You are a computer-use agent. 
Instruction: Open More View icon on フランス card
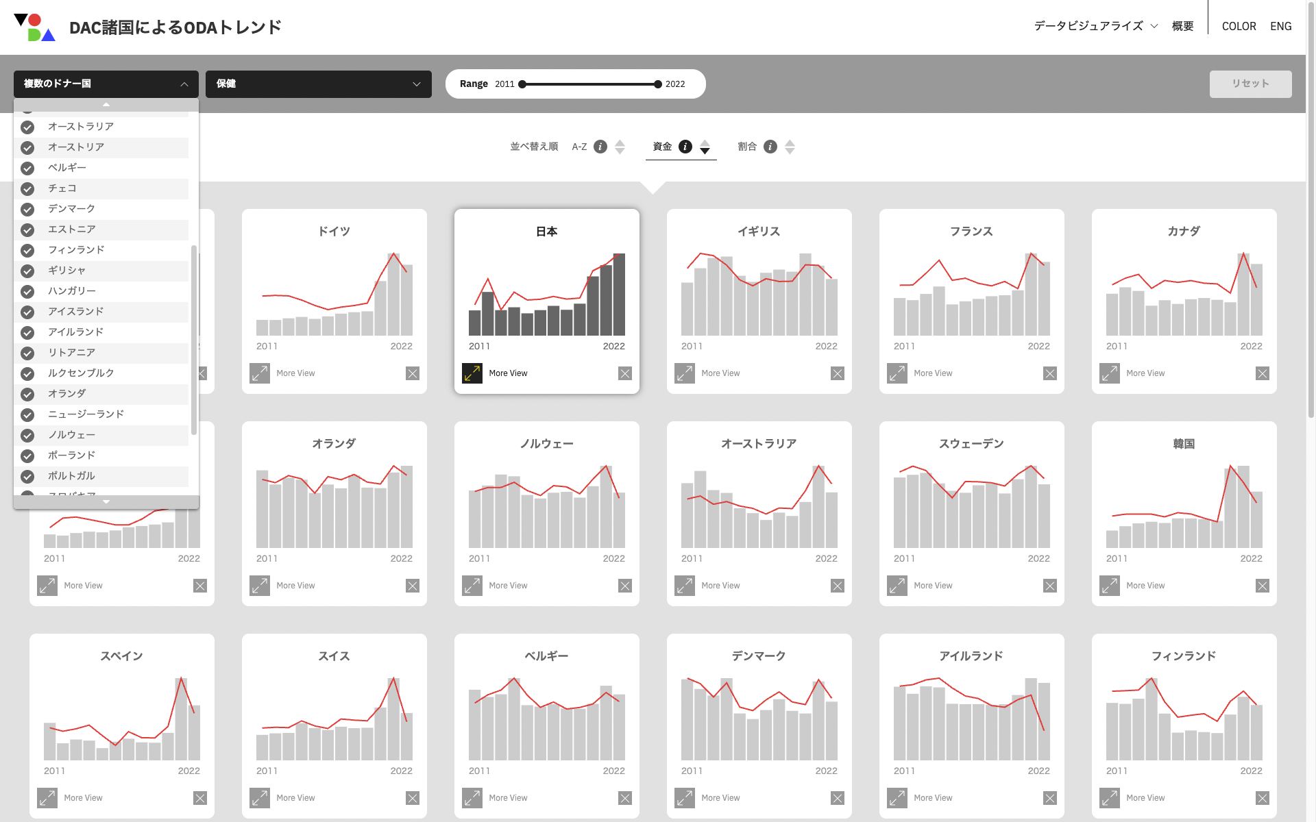(897, 373)
